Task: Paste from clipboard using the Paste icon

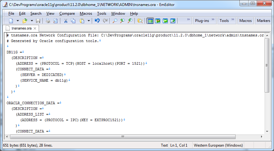Action: pyautogui.click(x=82, y=21)
